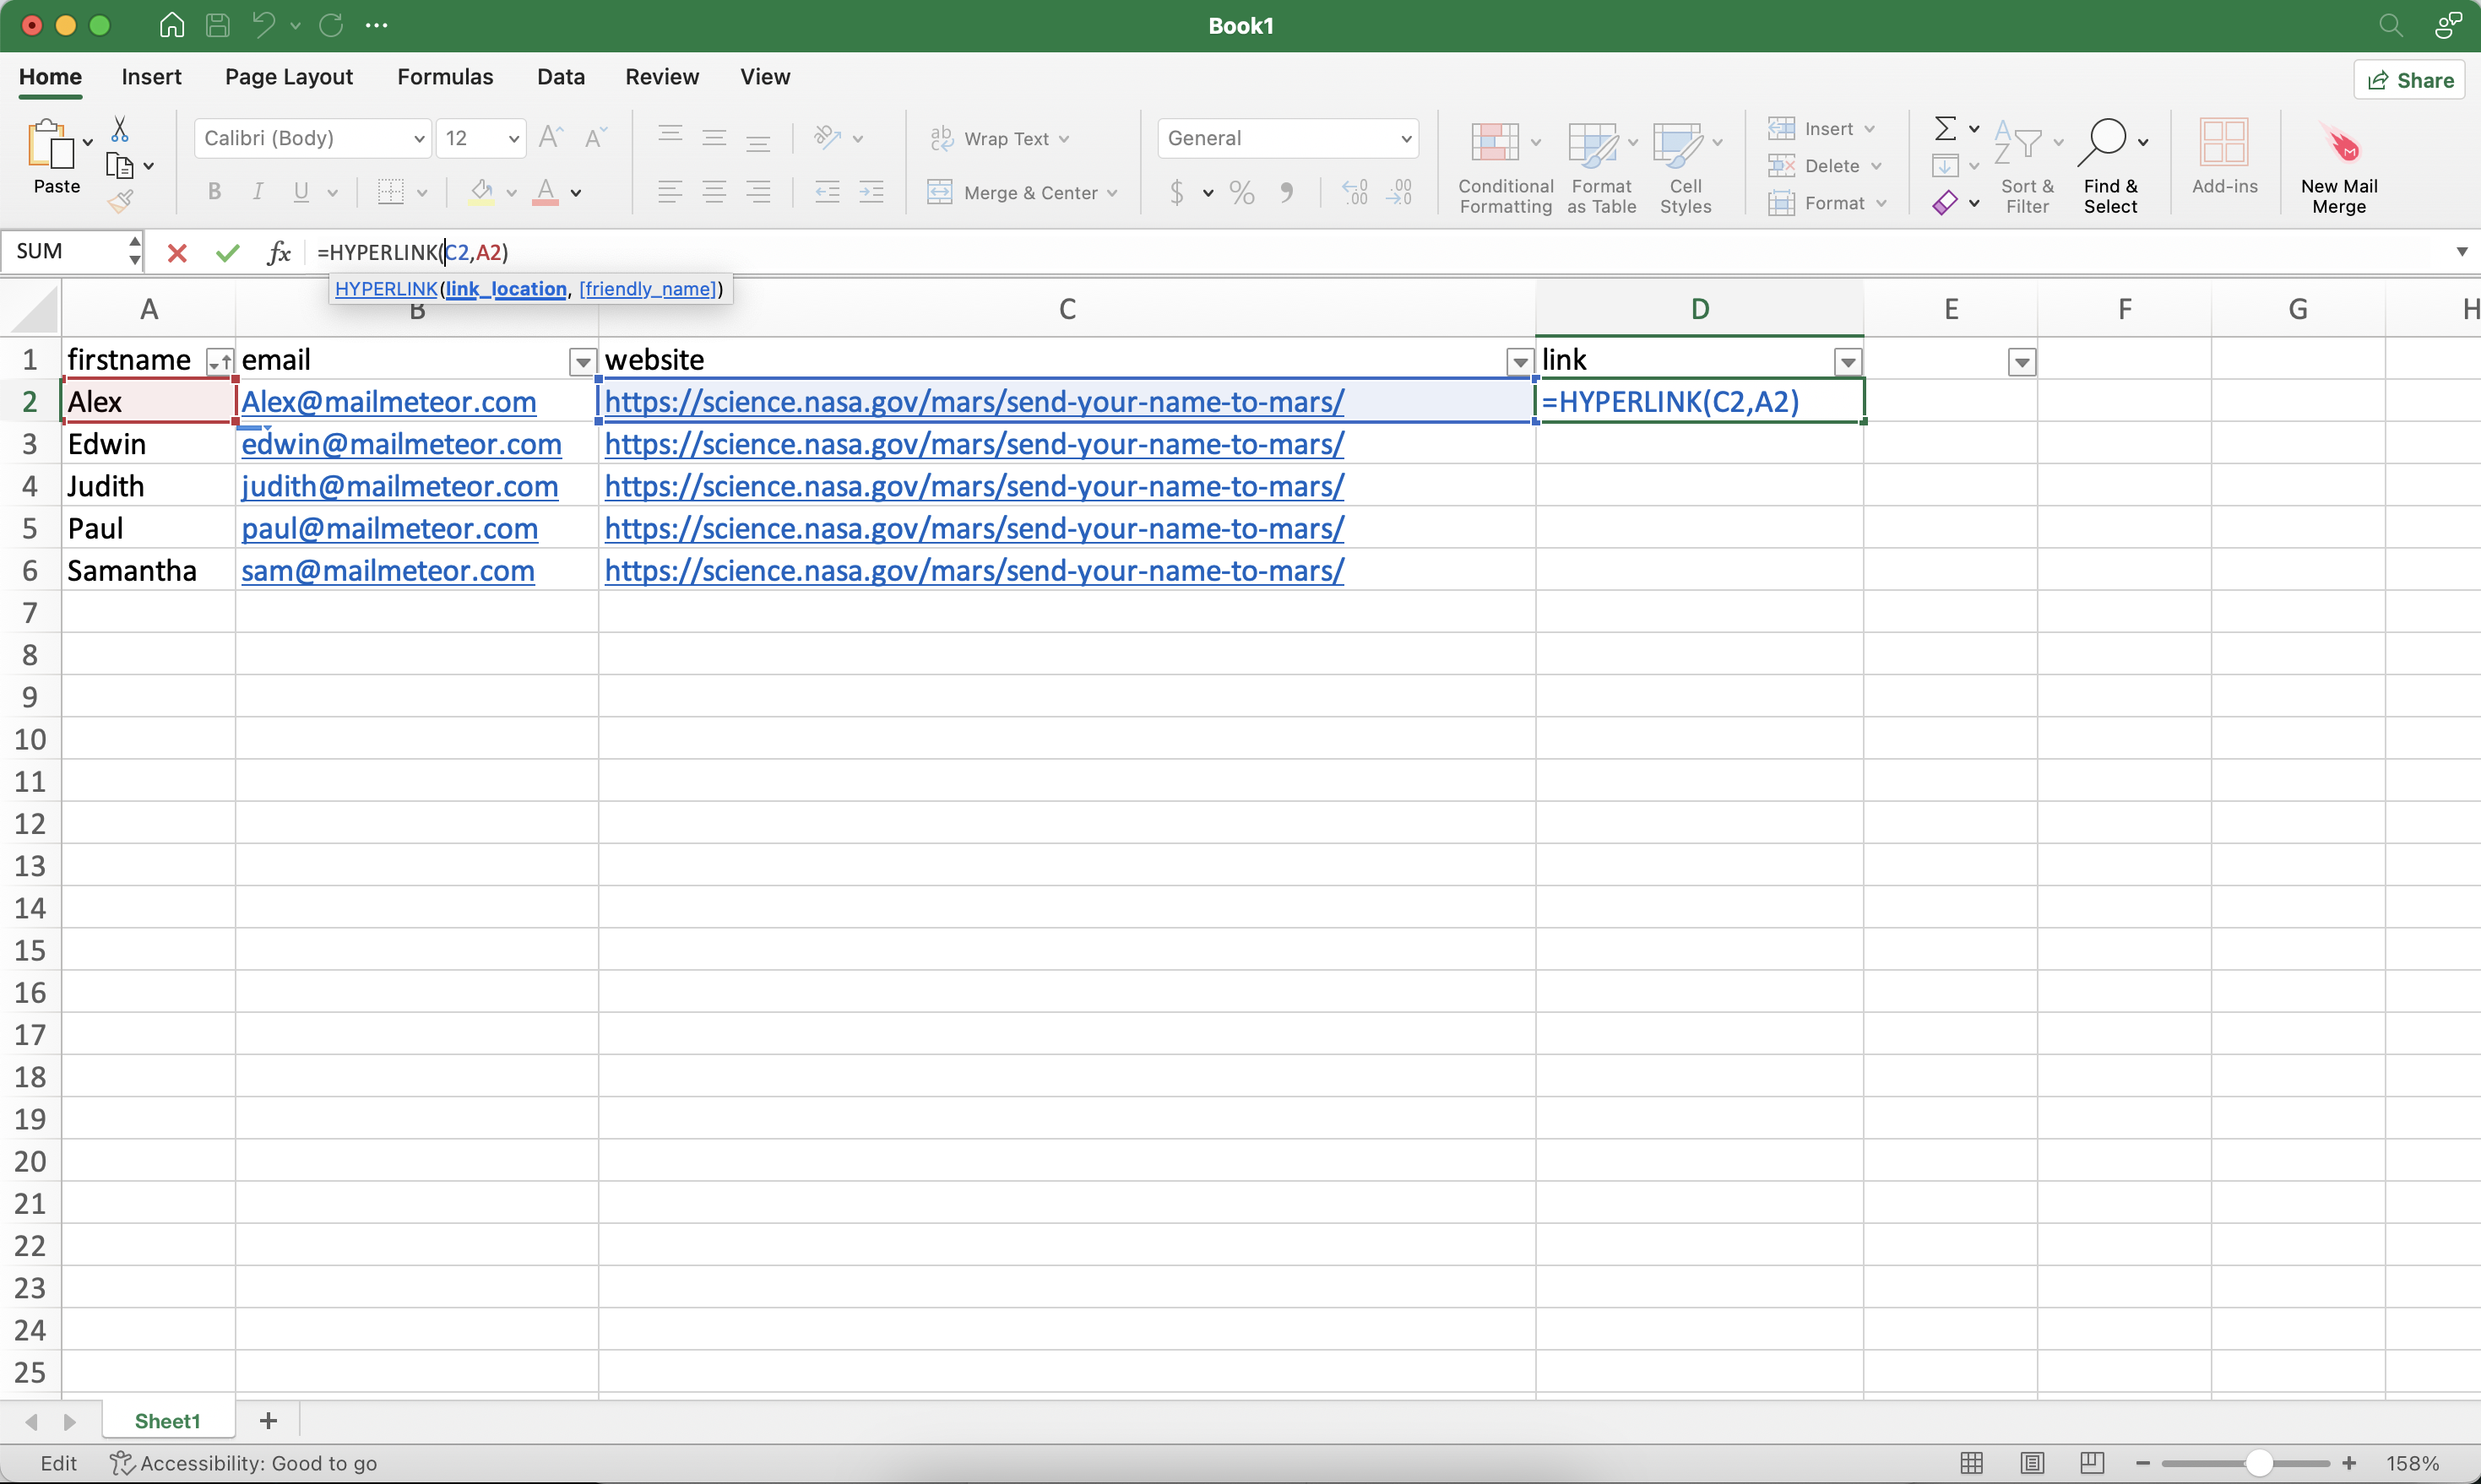Open the Data ribbon tab
Image resolution: width=2481 pixels, height=1484 pixels.
[x=560, y=77]
